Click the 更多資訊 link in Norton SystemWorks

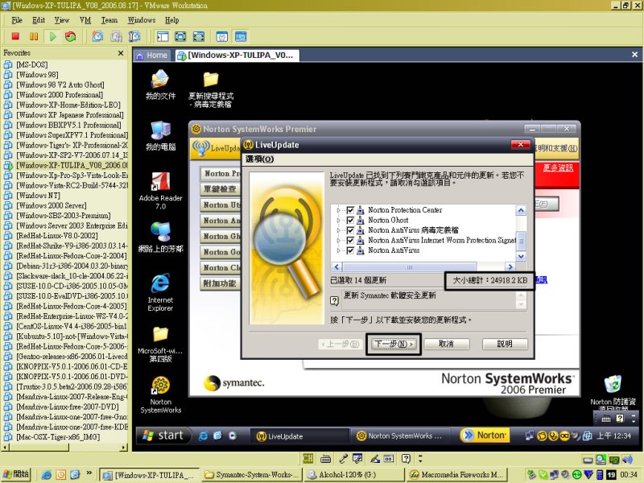pyautogui.click(x=558, y=167)
